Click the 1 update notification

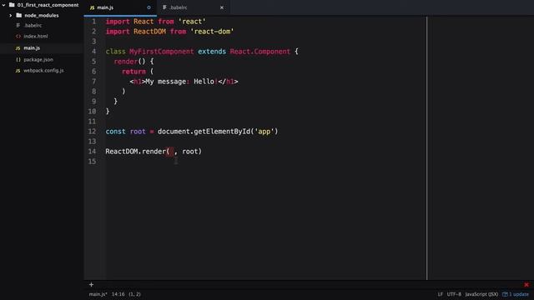516,294
